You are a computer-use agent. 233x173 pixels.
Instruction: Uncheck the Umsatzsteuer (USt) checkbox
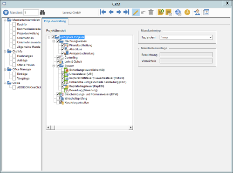coord(62,74)
